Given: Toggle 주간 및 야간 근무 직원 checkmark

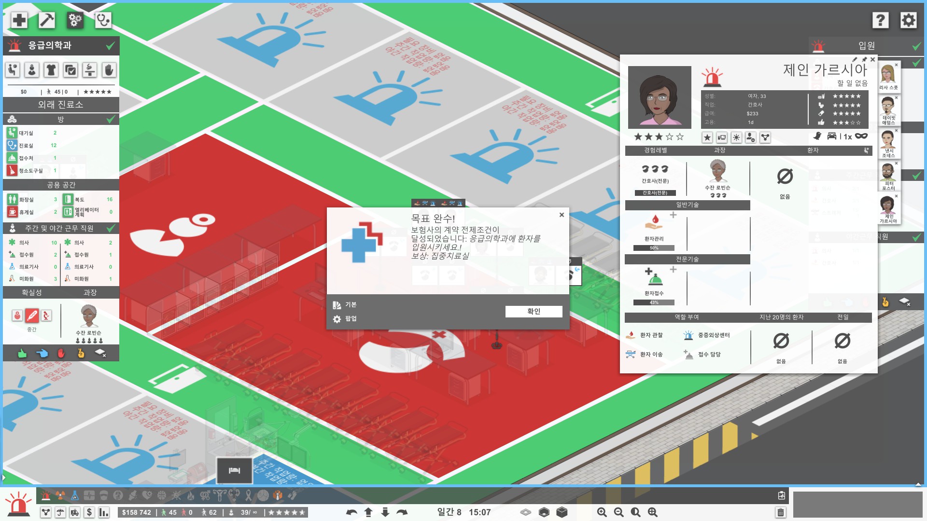Looking at the screenshot, I should (x=111, y=228).
